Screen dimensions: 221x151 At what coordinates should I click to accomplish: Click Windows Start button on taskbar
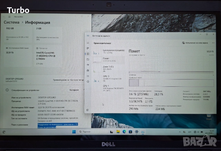click(74, 132)
